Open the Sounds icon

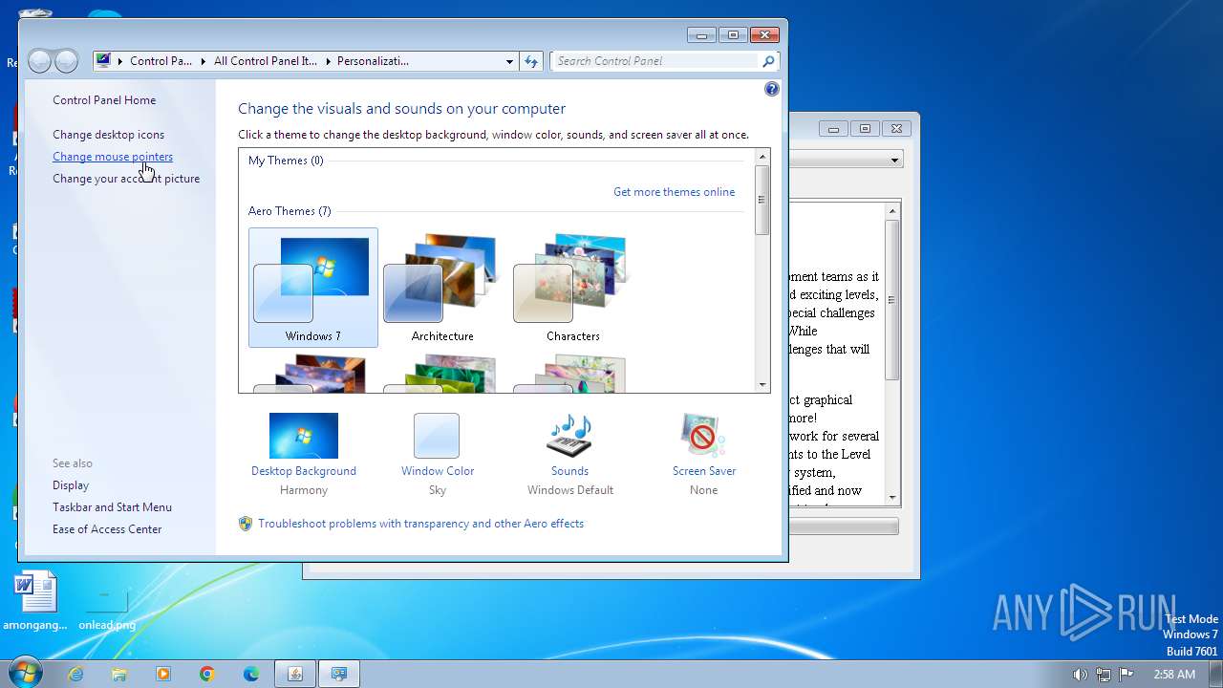(569, 436)
